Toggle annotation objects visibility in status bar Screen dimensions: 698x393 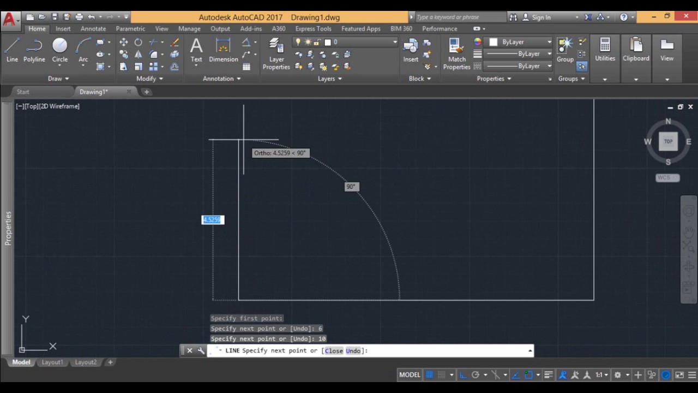coord(562,375)
